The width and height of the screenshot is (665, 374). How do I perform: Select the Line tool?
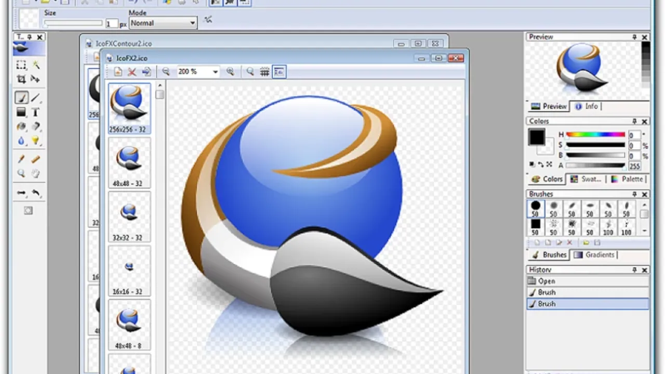point(35,98)
